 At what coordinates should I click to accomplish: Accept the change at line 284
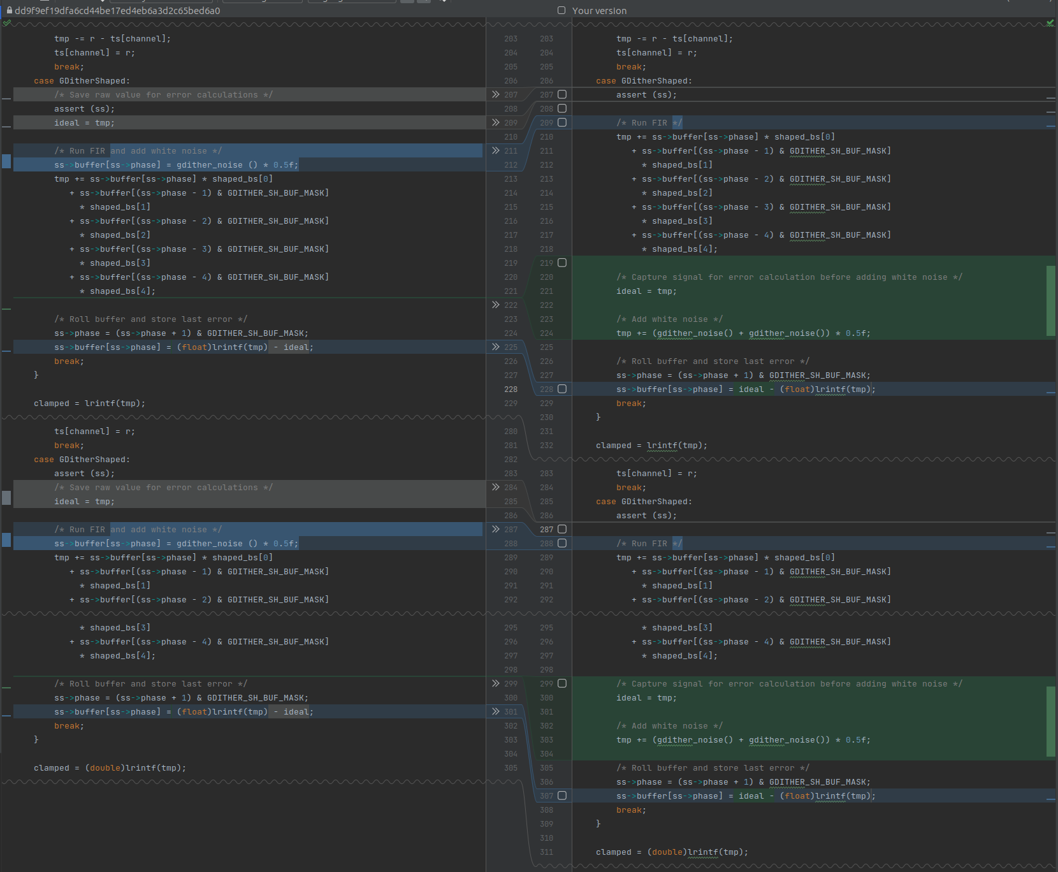click(x=496, y=487)
